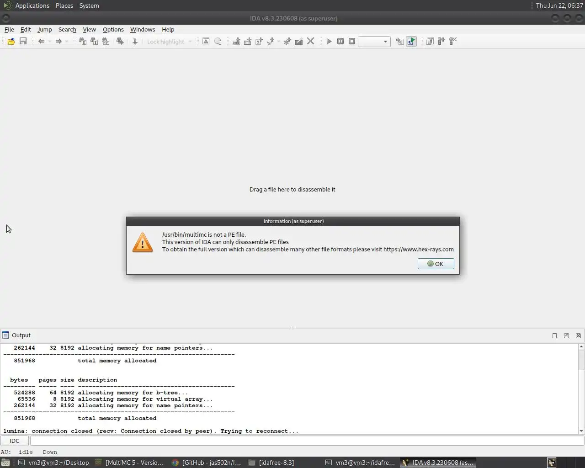
Task: Click the make CODE toolbar icon
Action: point(236,41)
